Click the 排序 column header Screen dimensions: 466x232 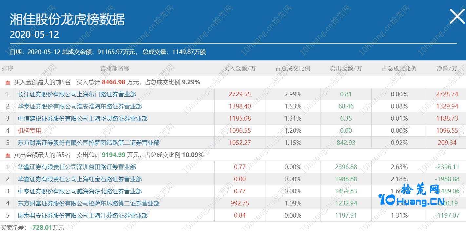click(8, 68)
